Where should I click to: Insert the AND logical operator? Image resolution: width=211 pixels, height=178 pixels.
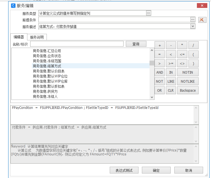click(160, 72)
